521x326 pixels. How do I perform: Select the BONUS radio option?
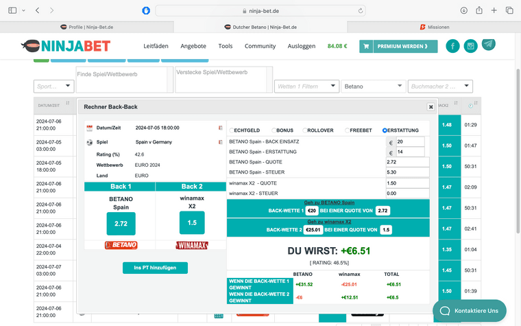(x=274, y=130)
